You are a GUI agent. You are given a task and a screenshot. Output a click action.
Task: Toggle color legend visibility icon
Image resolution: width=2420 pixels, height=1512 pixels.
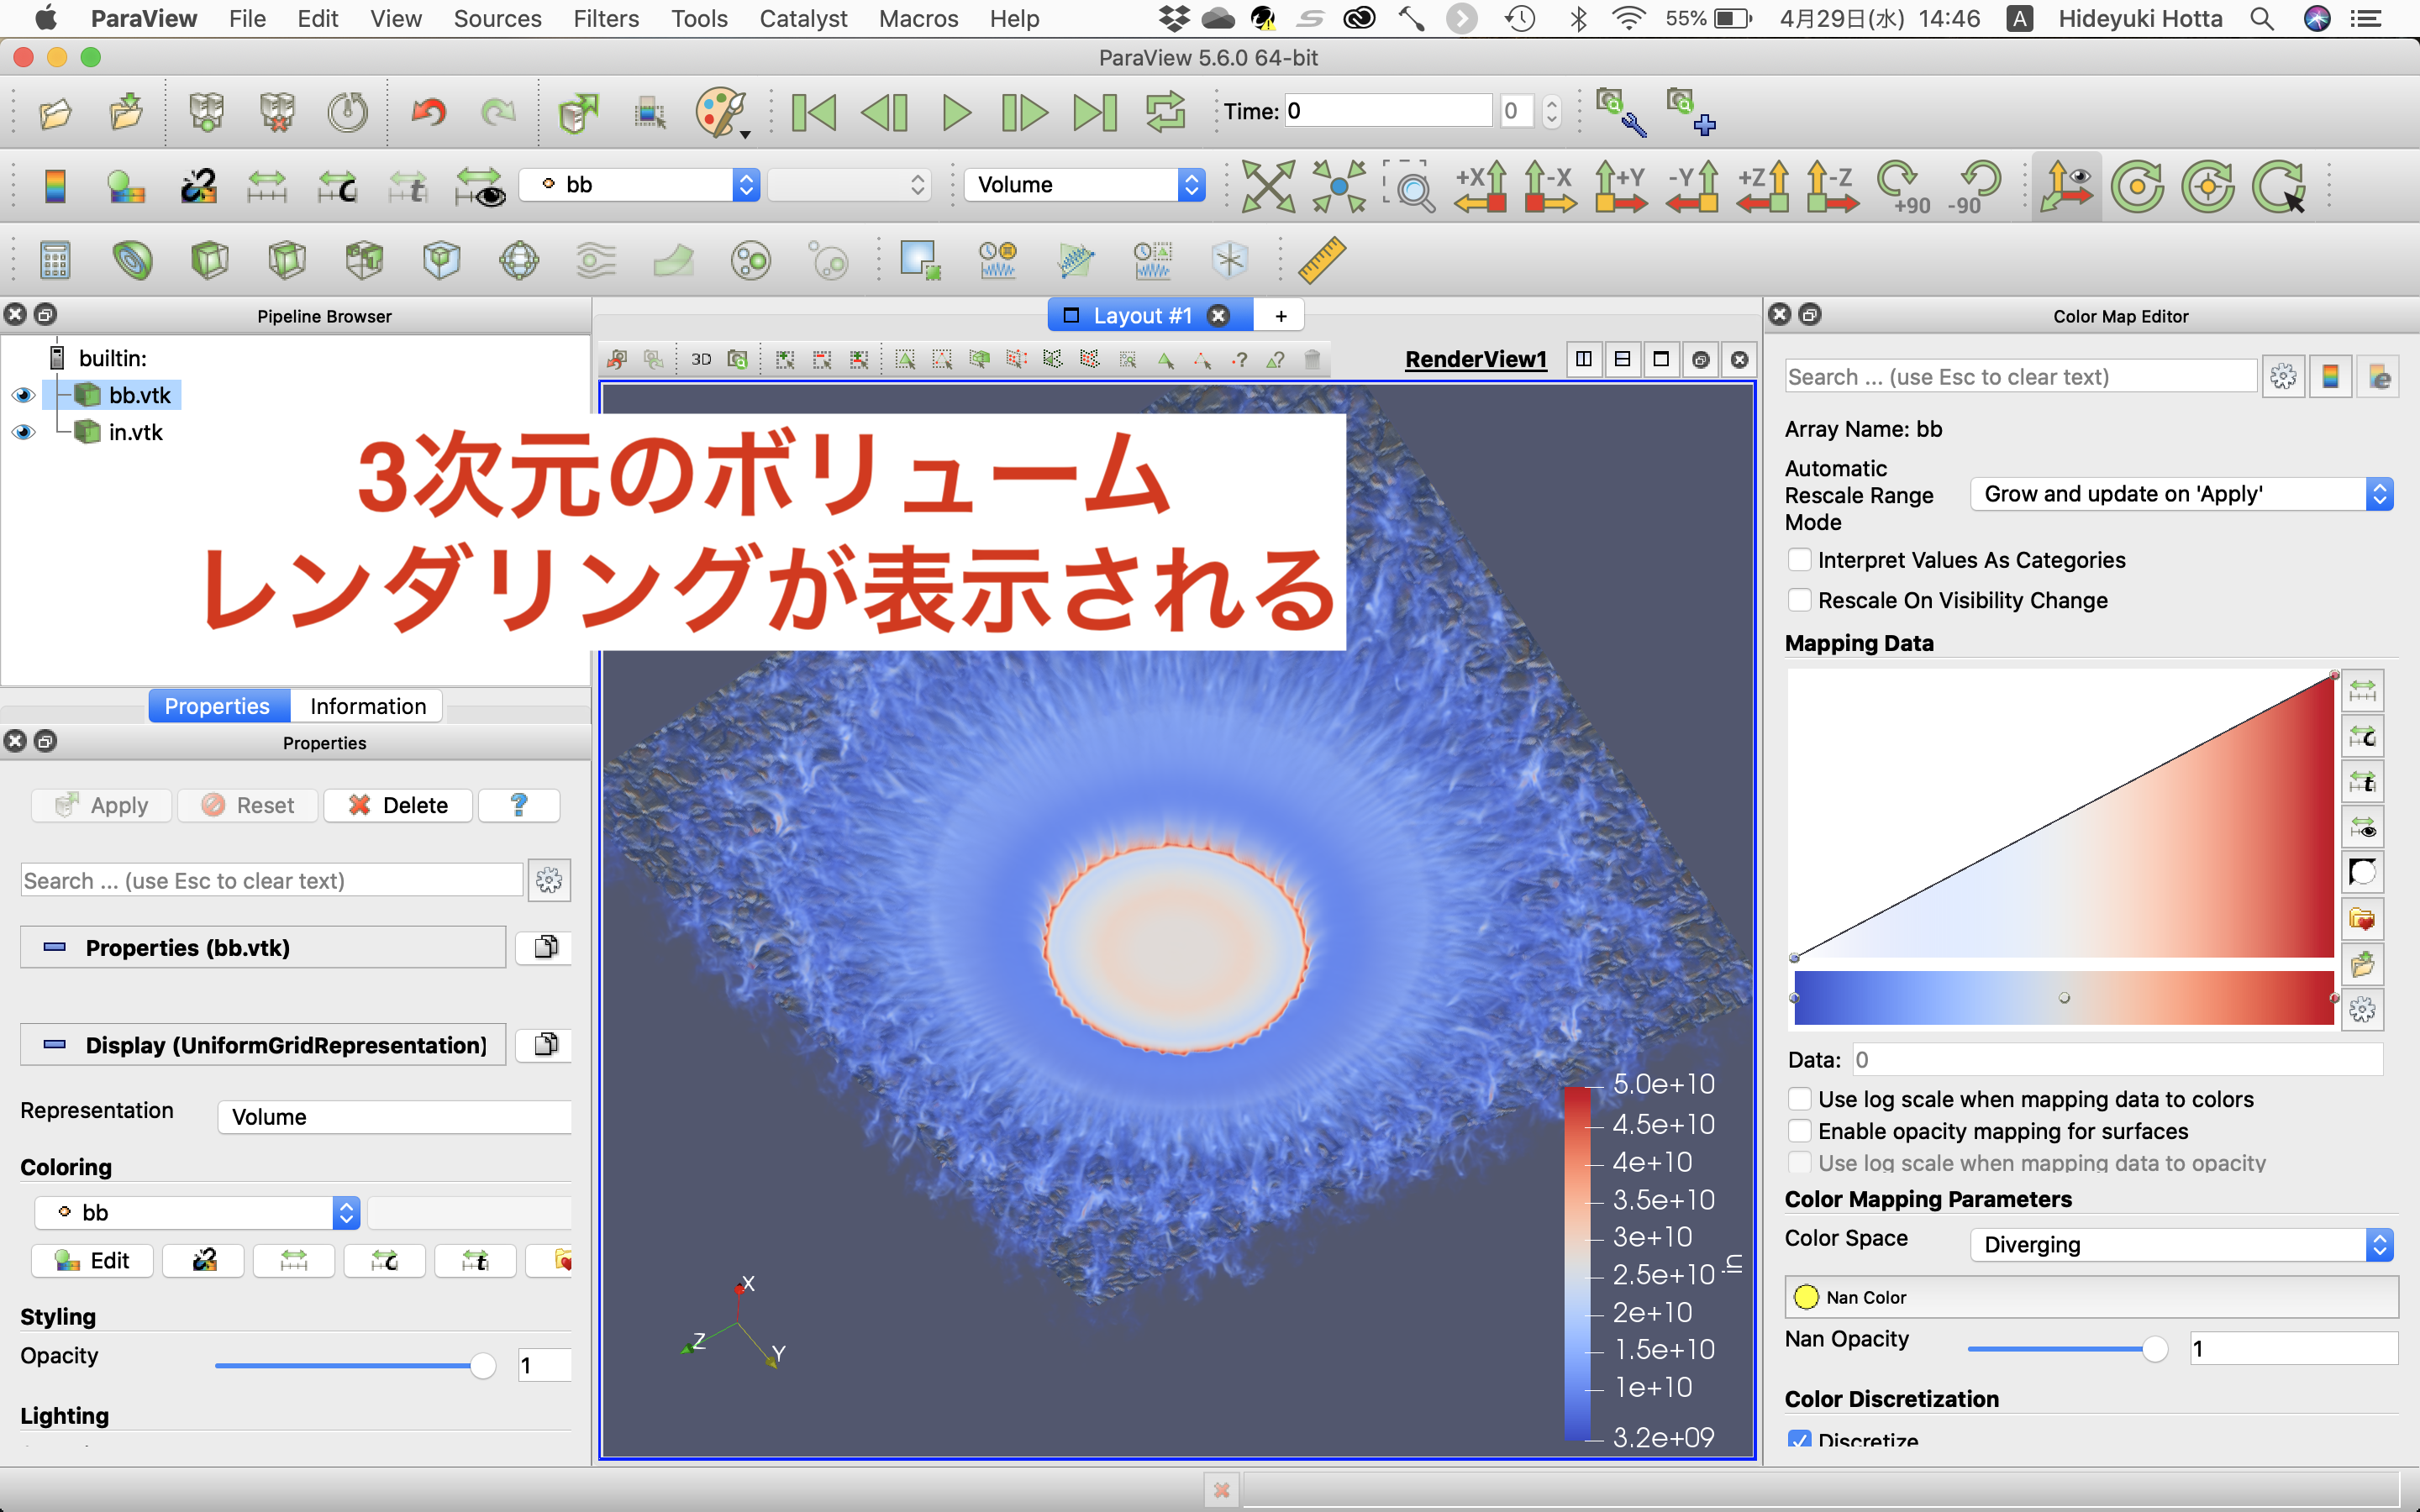click(55, 186)
